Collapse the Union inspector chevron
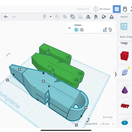132x132 pixels. (x=70, y=28)
